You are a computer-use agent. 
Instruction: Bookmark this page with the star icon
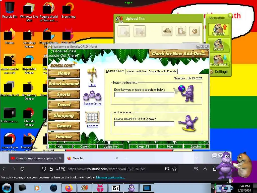[174, 169]
